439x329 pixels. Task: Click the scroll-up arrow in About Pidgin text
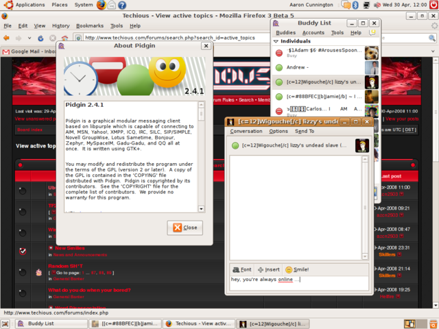201,105
